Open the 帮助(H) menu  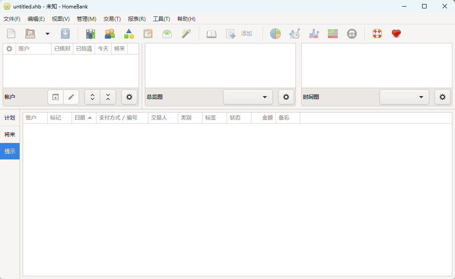tap(186, 19)
